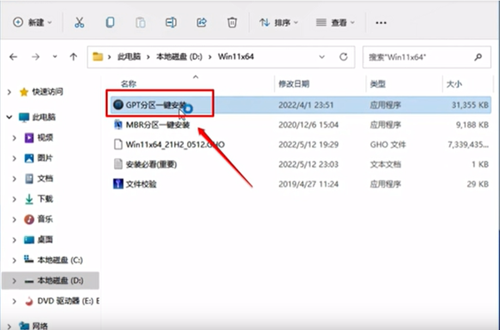Sort by 修改日期 column header
The image size is (500, 330).
(x=294, y=83)
